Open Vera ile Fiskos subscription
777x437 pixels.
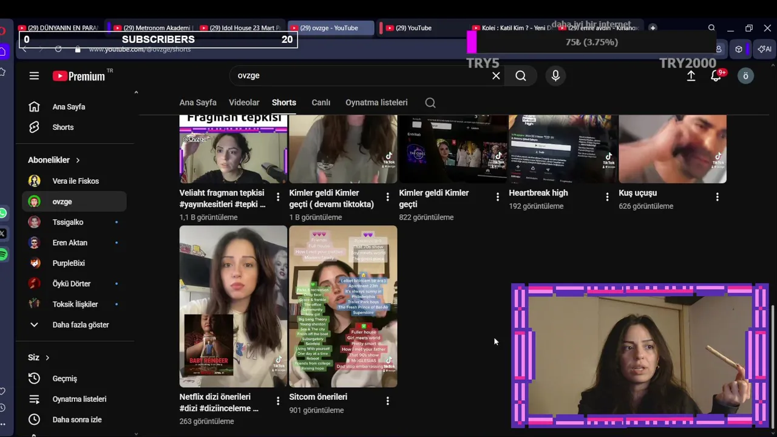click(74, 181)
